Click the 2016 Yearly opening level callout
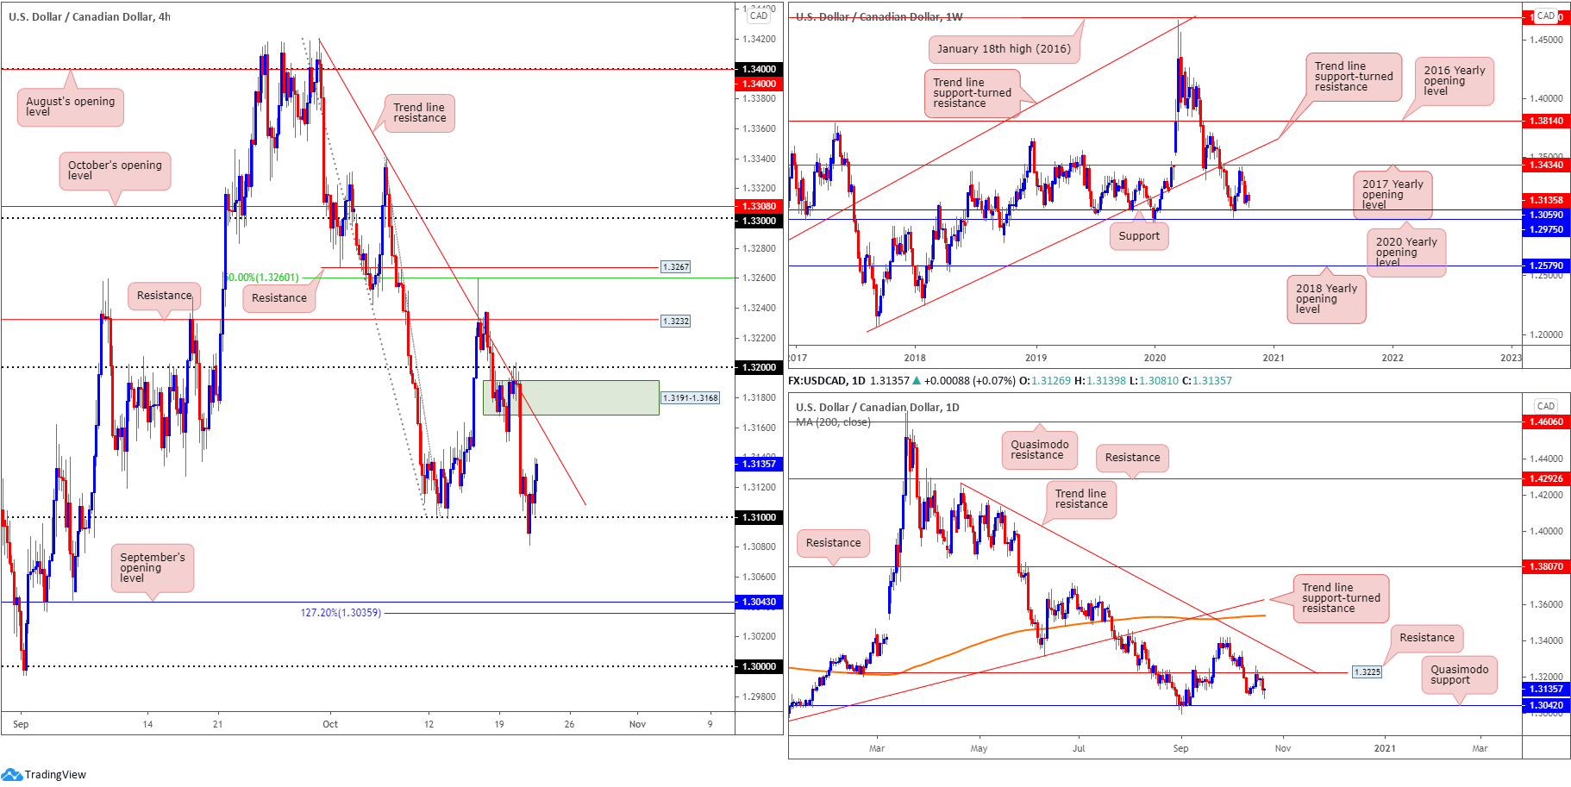This screenshot has width=1571, height=787. point(1454,81)
